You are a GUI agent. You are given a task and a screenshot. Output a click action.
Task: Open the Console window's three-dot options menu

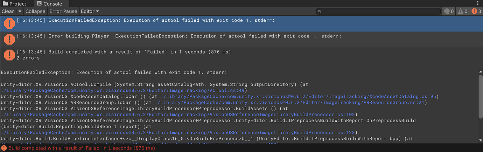(x=478, y=4)
